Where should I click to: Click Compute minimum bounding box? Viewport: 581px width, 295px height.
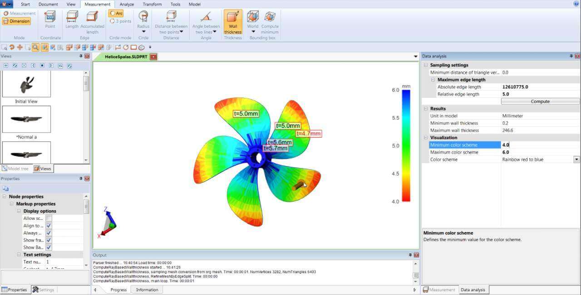click(270, 23)
